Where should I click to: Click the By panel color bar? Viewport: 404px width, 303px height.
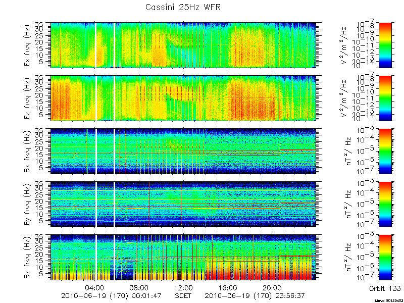pyautogui.click(x=385, y=205)
